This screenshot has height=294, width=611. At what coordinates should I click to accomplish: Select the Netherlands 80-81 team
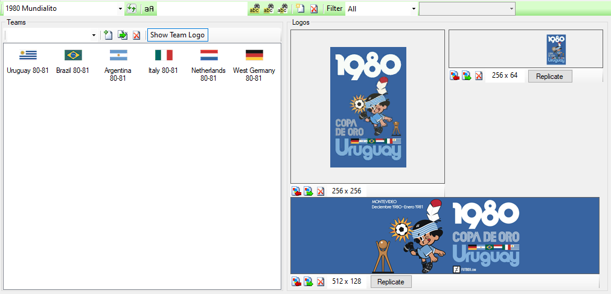208,65
